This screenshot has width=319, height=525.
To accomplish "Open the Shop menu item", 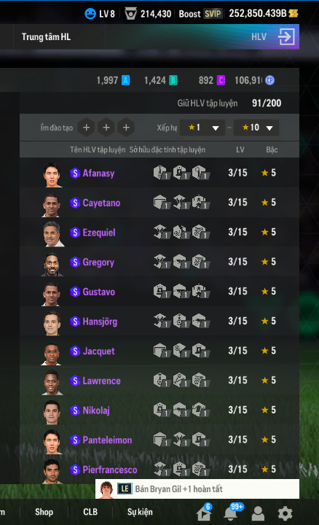I will click(44, 512).
